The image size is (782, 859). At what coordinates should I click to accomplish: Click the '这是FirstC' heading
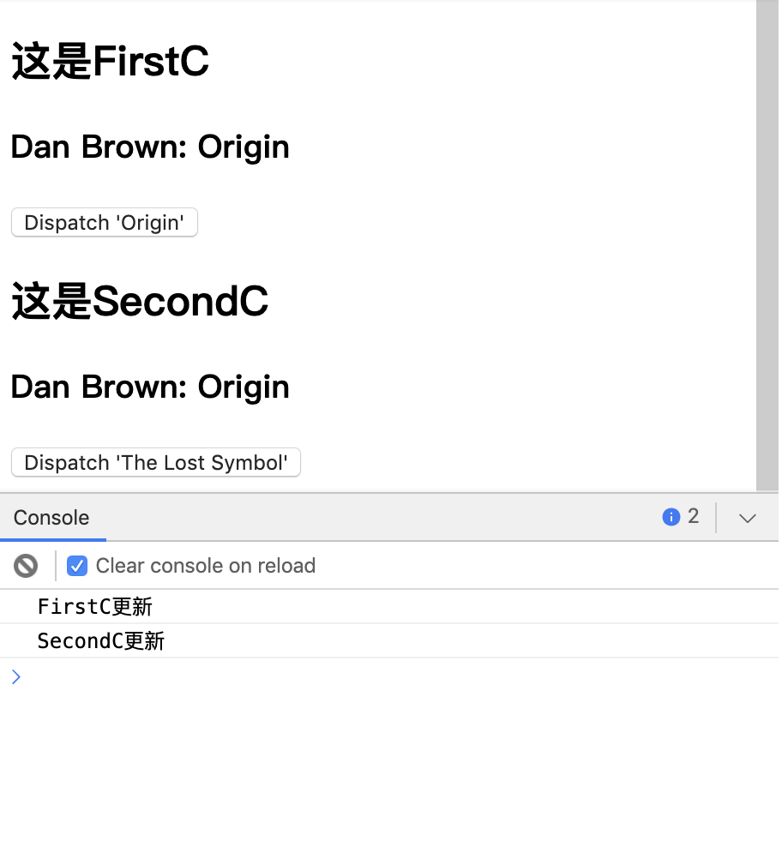(x=110, y=62)
